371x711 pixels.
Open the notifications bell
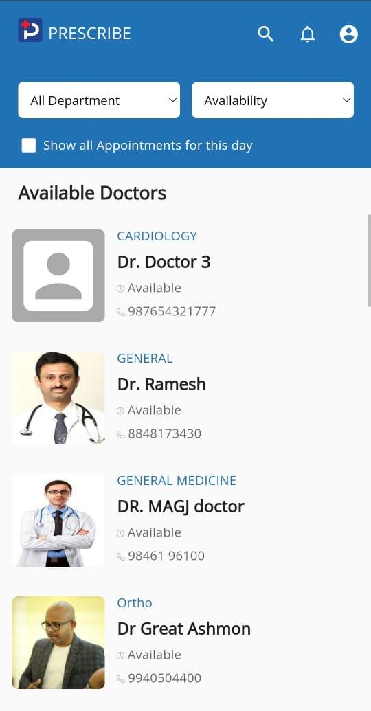(308, 34)
